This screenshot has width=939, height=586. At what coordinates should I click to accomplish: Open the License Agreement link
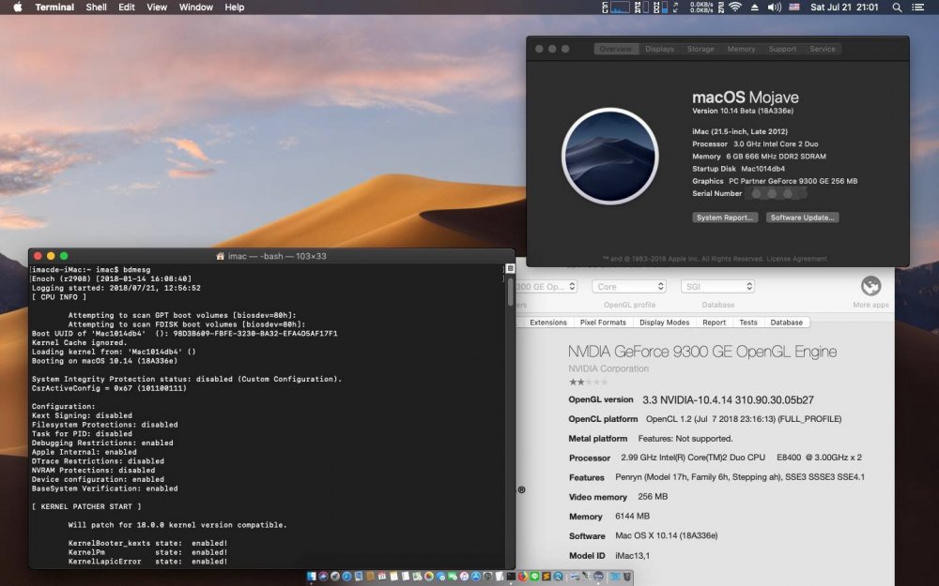pos(796,259)
